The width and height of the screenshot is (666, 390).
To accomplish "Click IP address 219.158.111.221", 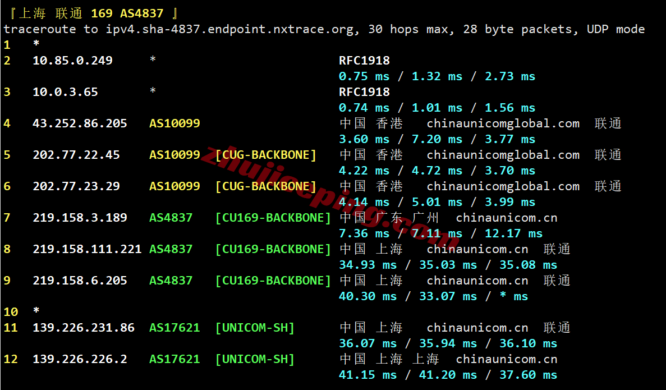I will (87, 249).
